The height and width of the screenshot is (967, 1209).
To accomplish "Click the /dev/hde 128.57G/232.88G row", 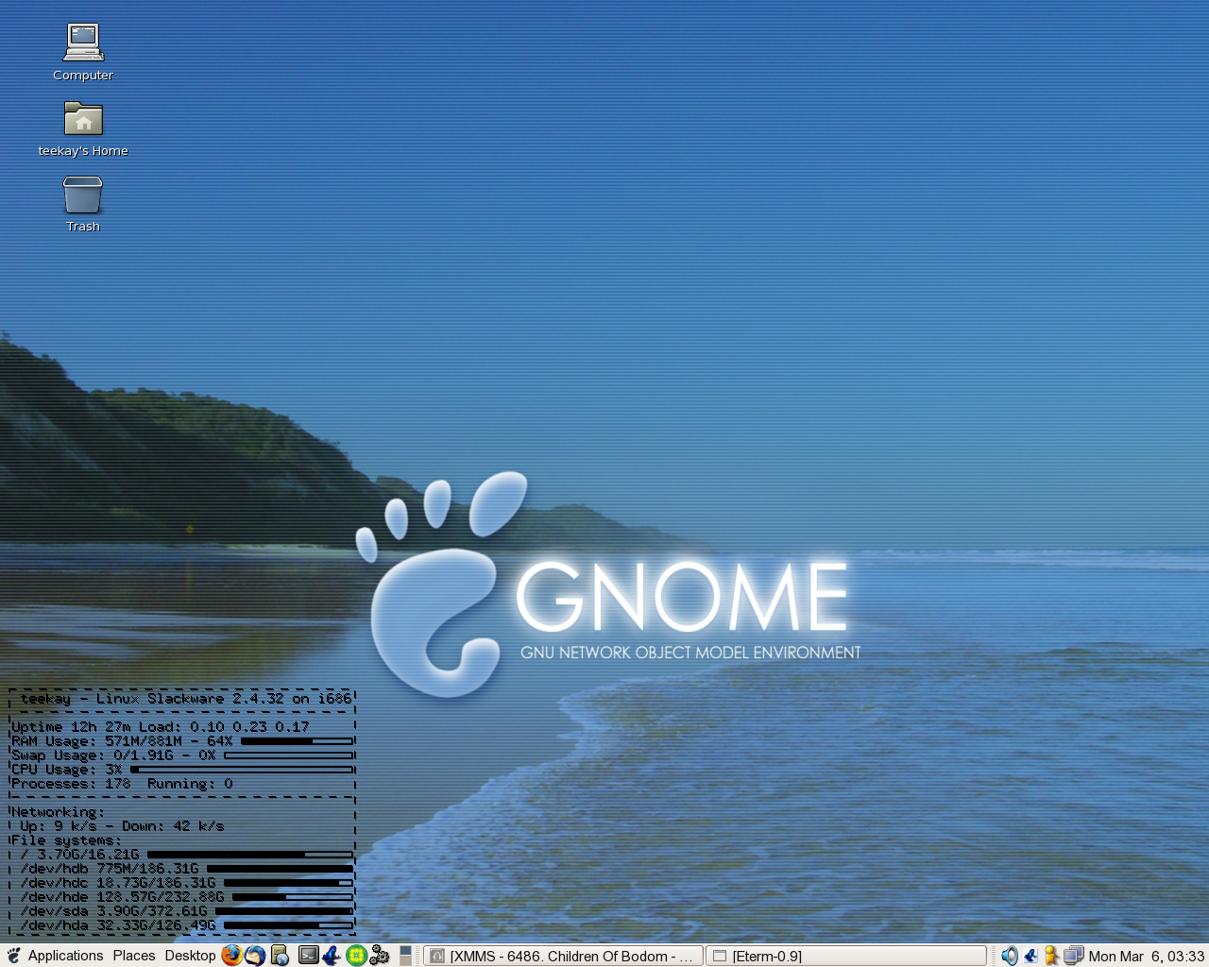I will tap(186, 896).
